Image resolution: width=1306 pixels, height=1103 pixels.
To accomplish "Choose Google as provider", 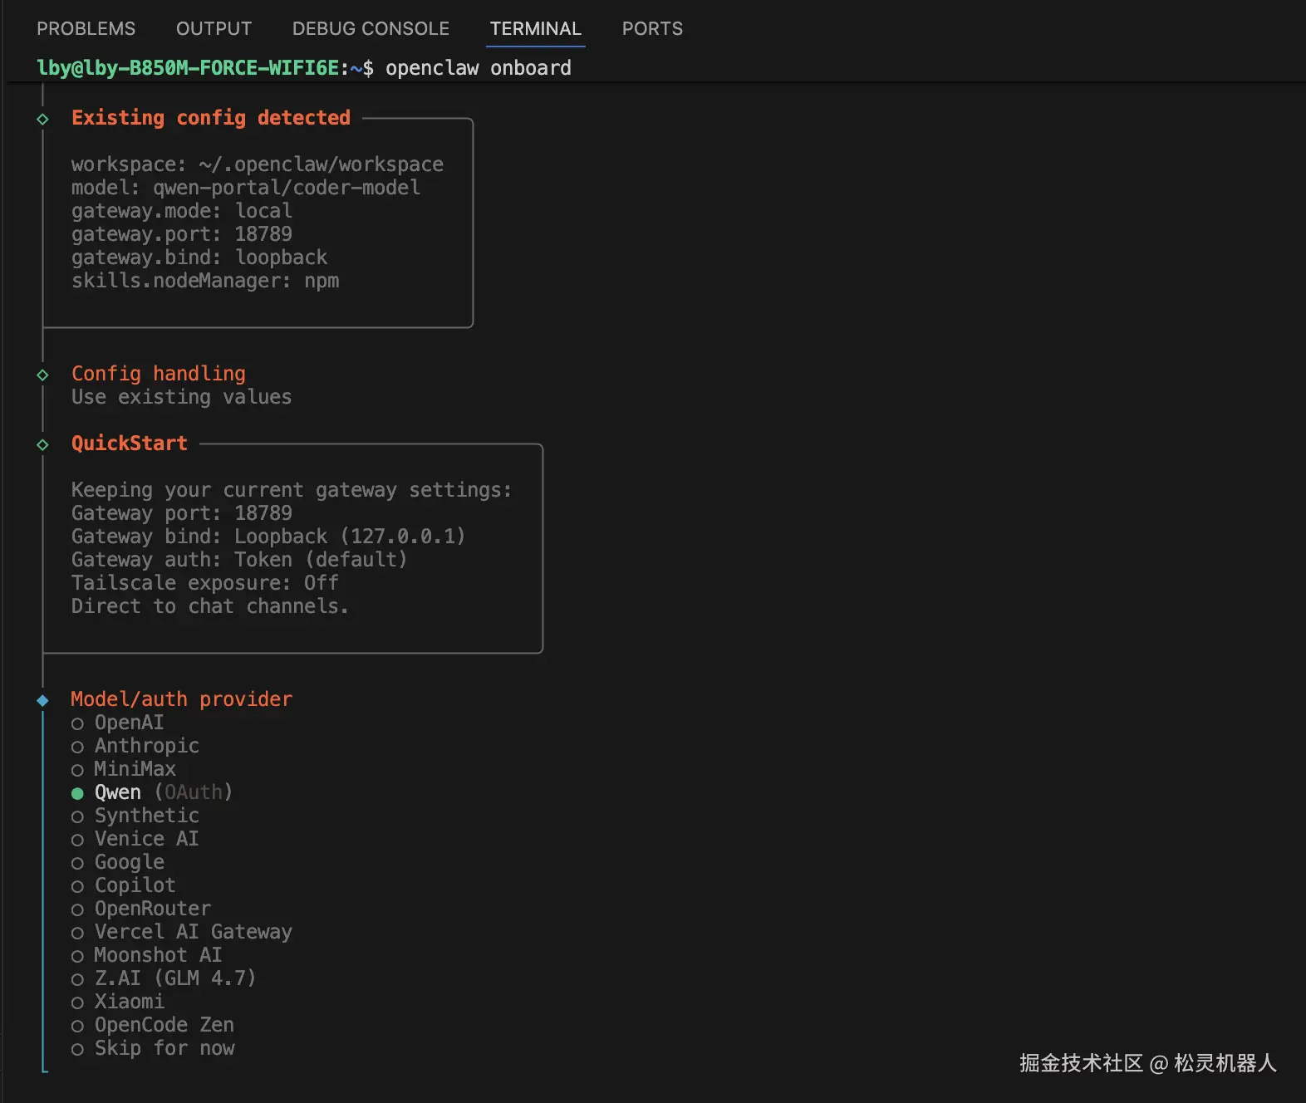I will (118, 862).
